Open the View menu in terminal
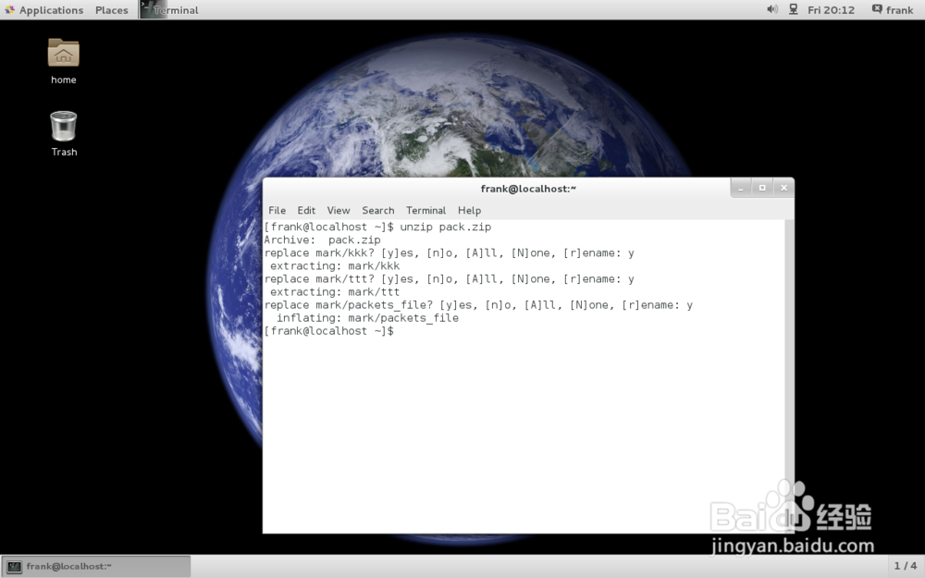This screenshot has height=578, width=925. tap(338, 210)
